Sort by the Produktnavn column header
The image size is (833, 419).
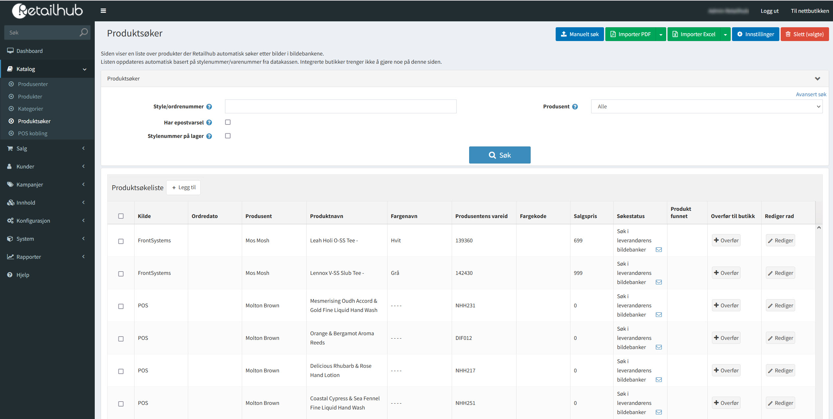coord(326,216)
